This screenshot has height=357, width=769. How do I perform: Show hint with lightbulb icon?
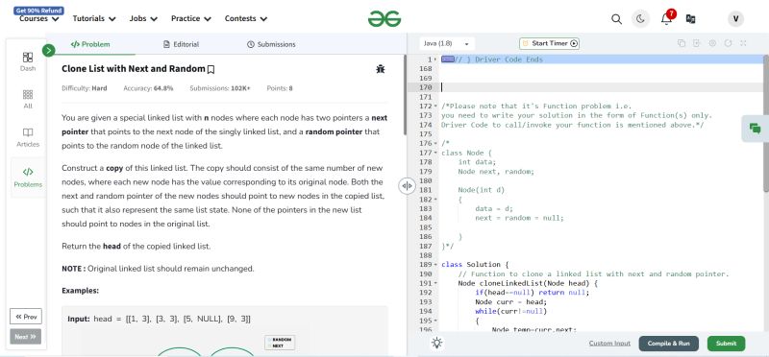pyautogui.click(x=437, y=343)
